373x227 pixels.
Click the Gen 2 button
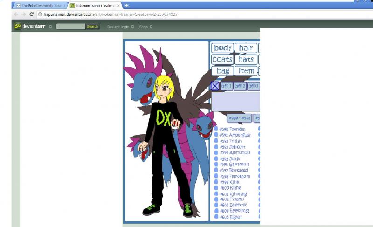pos(240,86)
